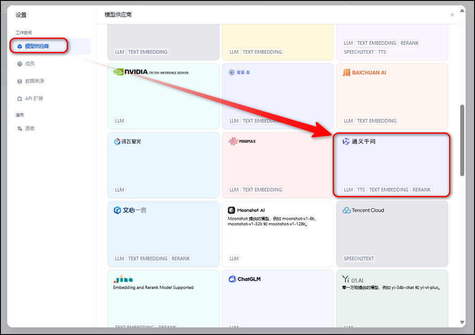Click the 文心一言 logo

pyautogui.click(x=130, y=210)
